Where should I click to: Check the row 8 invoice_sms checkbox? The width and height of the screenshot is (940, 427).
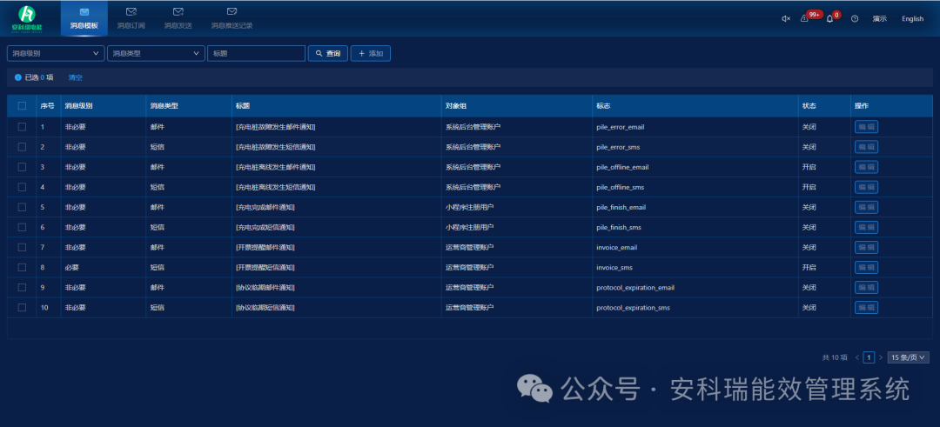[22, 267]
